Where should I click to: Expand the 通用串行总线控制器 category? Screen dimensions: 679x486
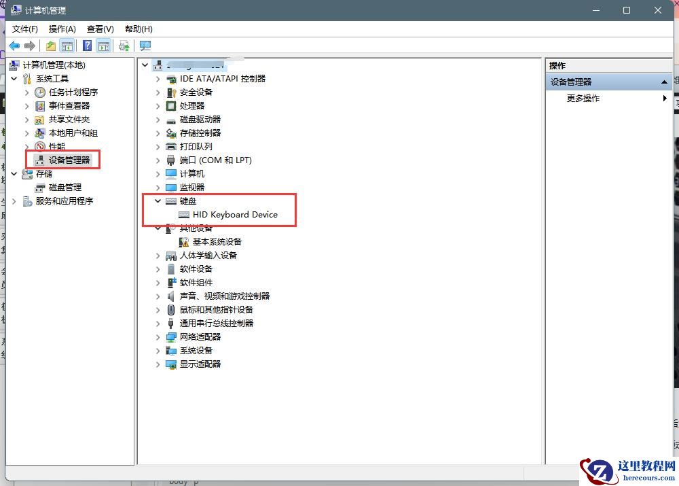pyautogui.click(x=158, y=323)
